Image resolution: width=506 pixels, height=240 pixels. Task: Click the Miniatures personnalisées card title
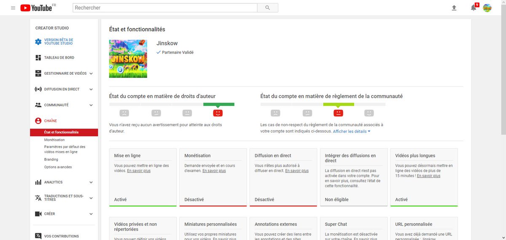(210, 224)
